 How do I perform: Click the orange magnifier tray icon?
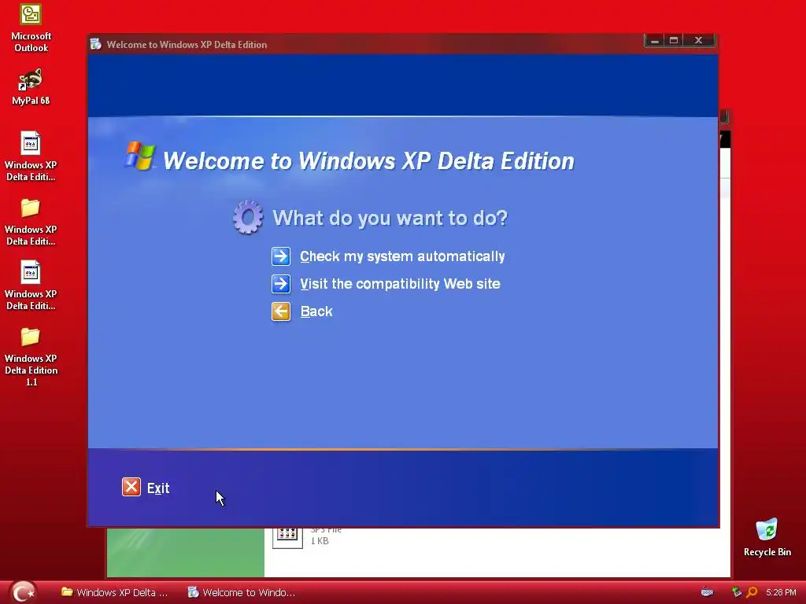pos(752,592)
